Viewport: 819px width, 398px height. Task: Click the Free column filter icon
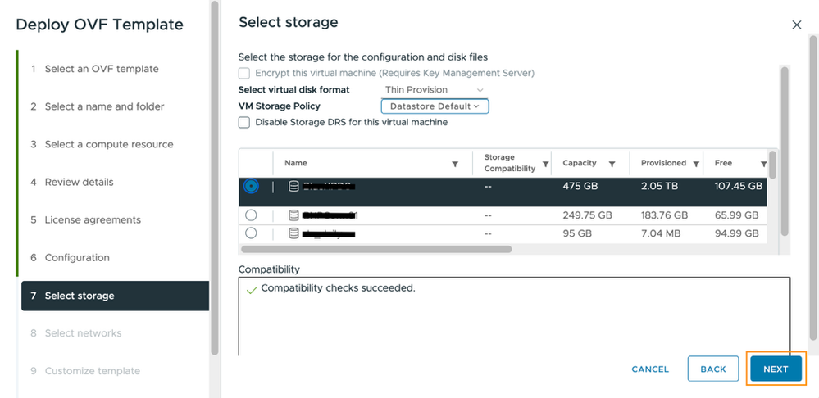763,164
